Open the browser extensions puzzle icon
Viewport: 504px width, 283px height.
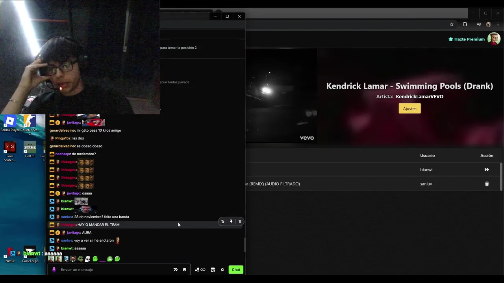(465, 24)
